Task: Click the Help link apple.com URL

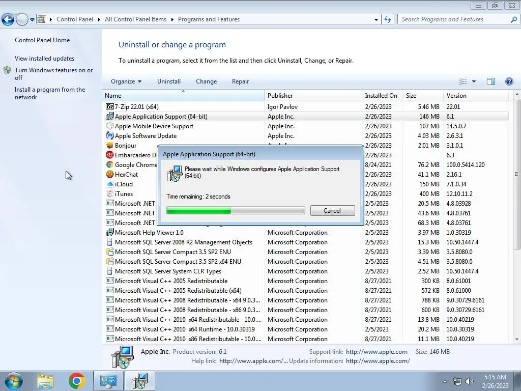Action: [x=253, y=361]
